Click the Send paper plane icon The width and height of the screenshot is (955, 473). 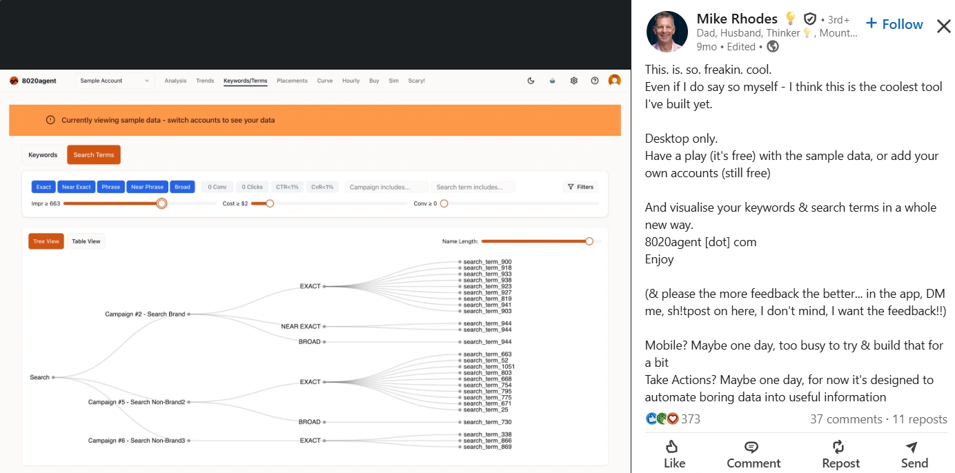(x=912, y=447)
